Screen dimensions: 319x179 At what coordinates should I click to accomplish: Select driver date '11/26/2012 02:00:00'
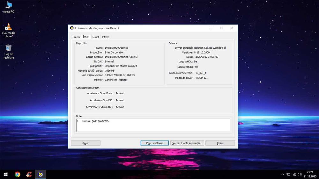206,57
